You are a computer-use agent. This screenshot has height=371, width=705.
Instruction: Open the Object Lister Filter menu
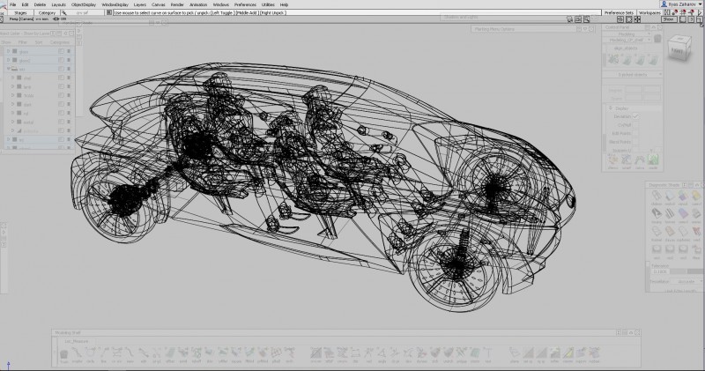click(23, 42)
